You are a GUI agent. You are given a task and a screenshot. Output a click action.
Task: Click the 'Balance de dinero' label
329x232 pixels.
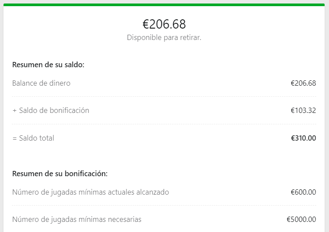click(x=41, y=83)
